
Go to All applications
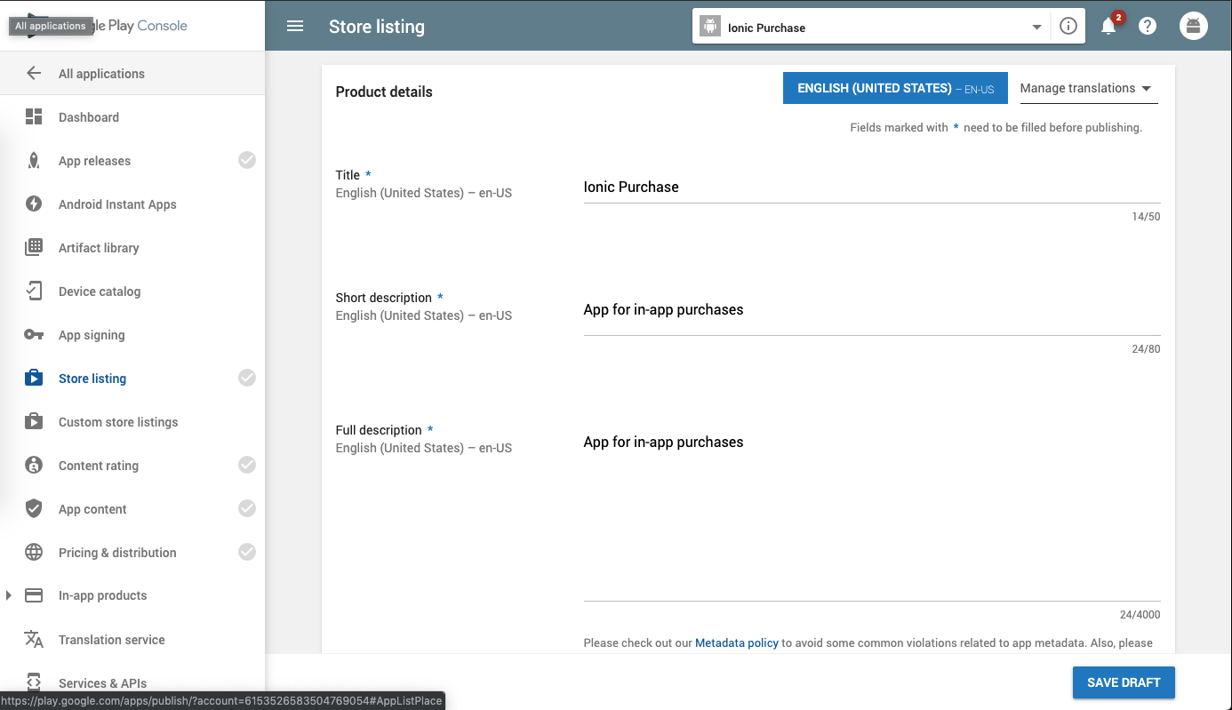pos(101,74)
